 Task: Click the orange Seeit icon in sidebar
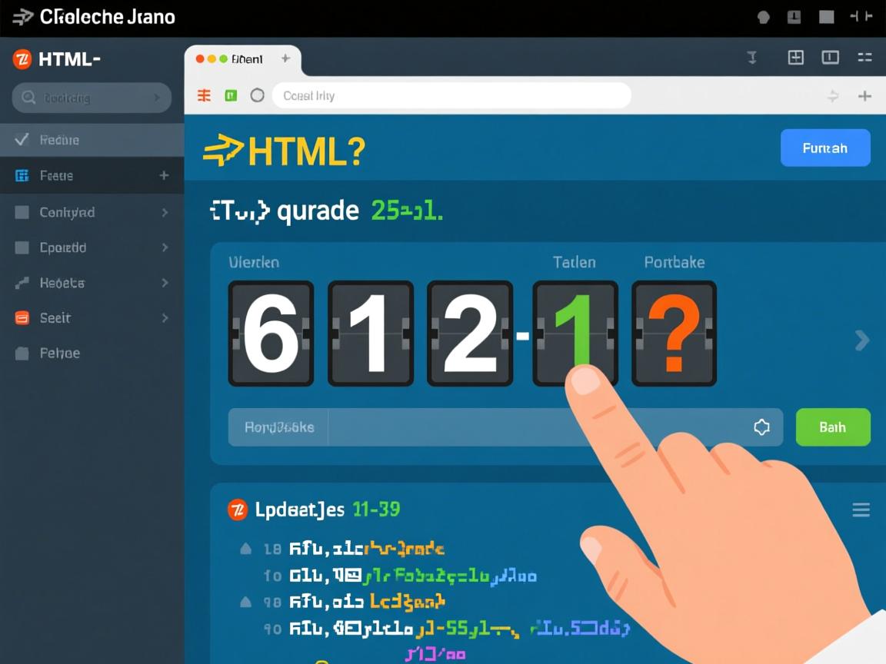pyautogui.click(x=22, y=317)
